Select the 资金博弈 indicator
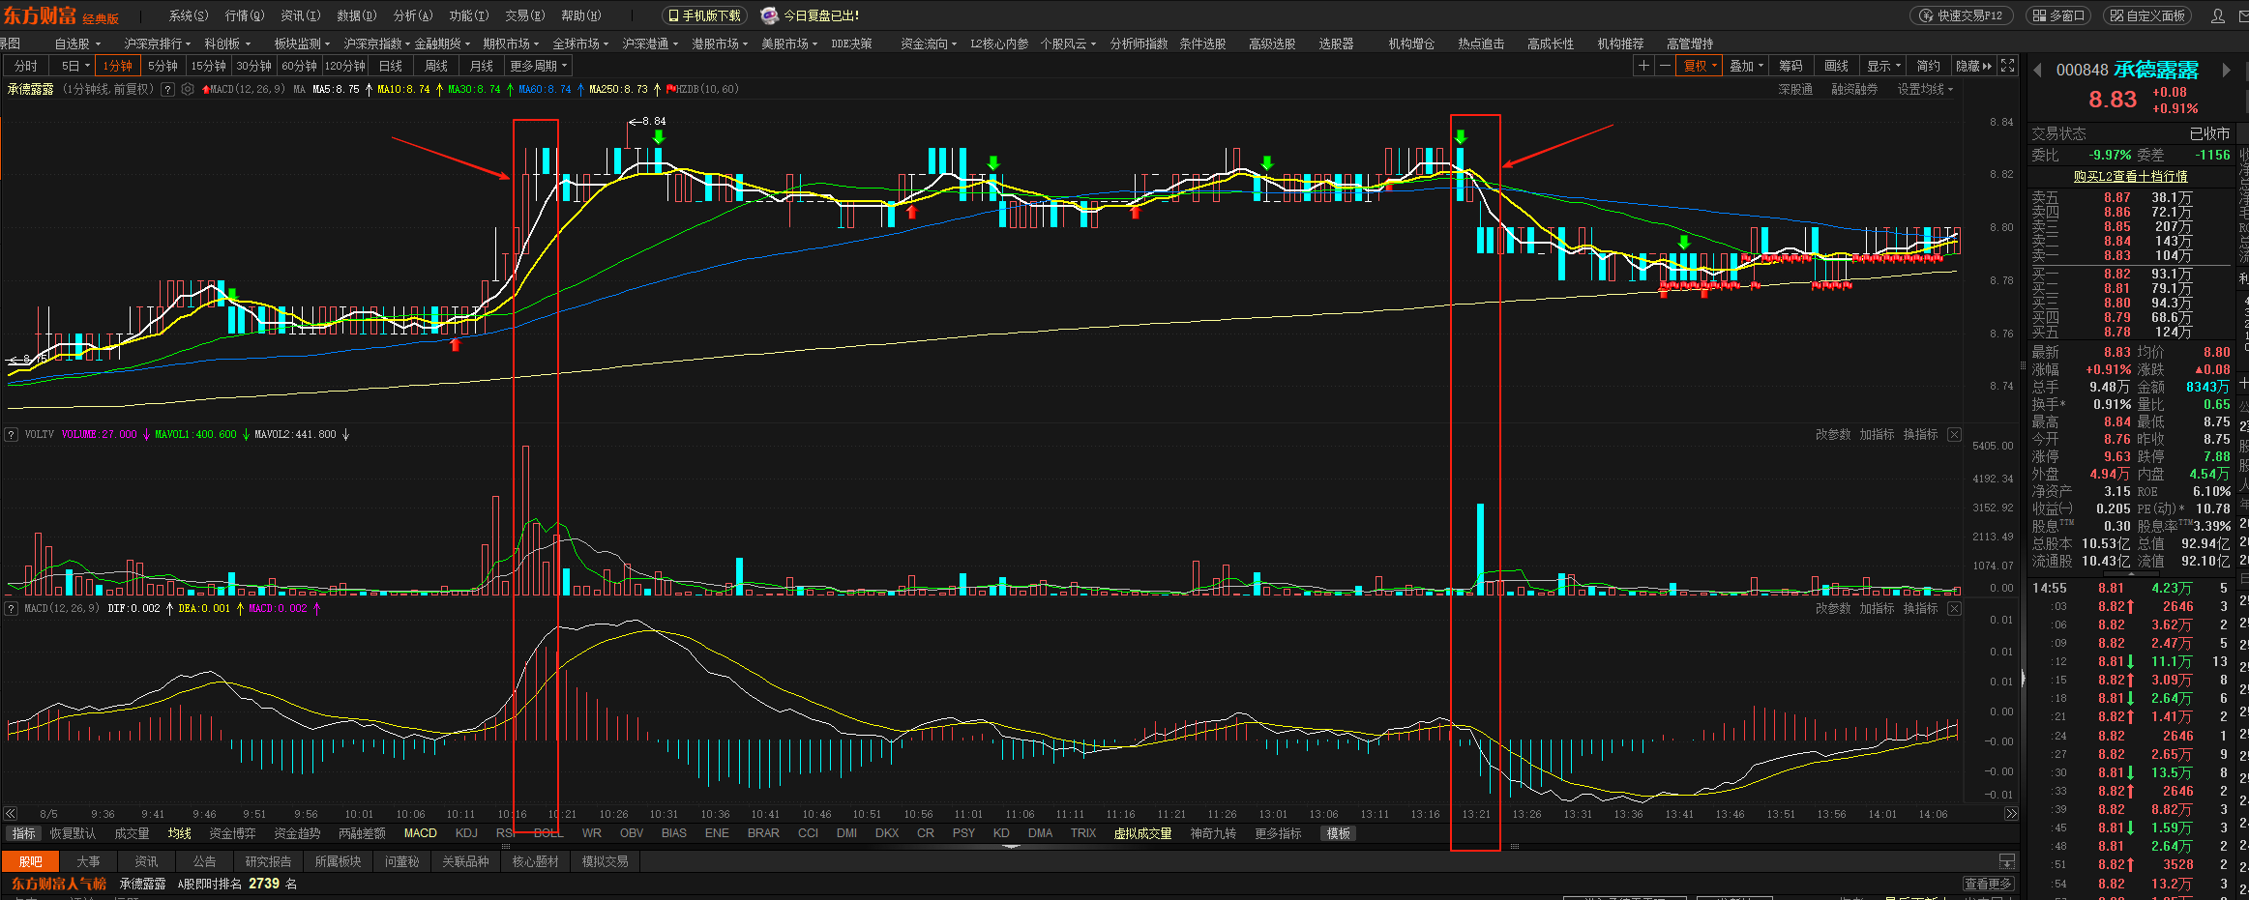The height and width of the screenshot is (900, 2249). [232, 833]
